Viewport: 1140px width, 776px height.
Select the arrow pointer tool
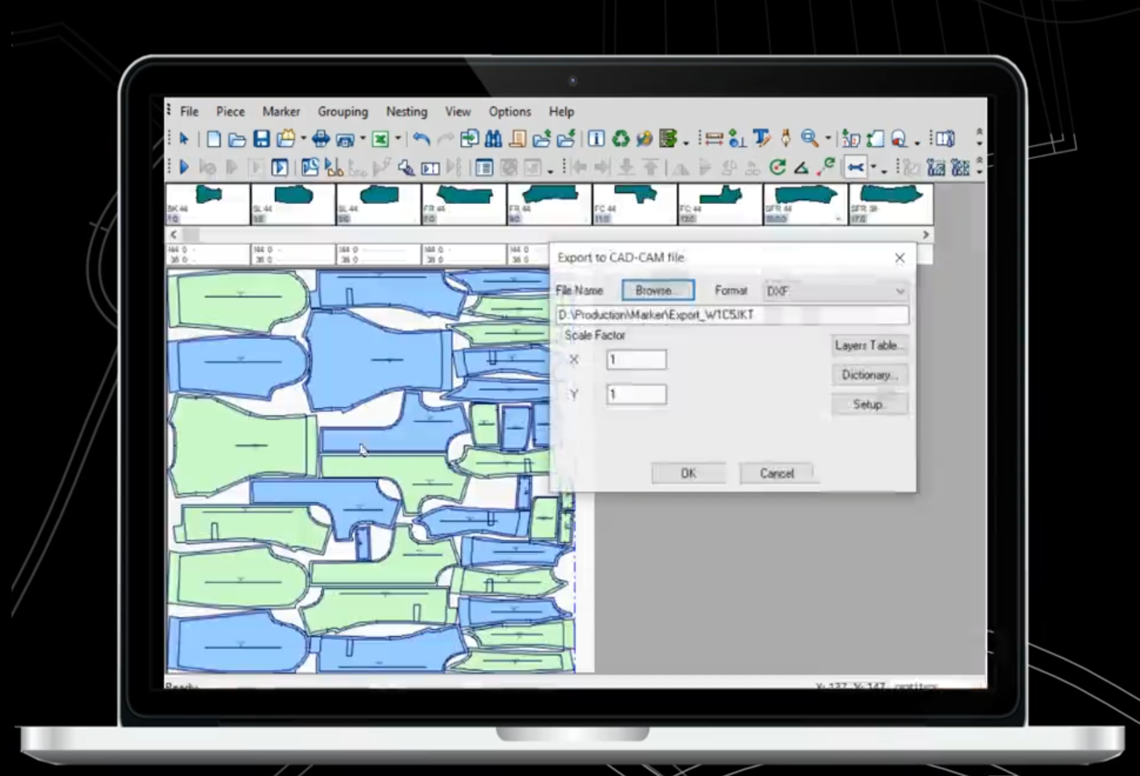coord(183,139)
